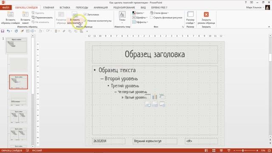Click the Образец текста first-level bullet
The image size is (272, 153).
pyautogui.click(x=117, y=70)
